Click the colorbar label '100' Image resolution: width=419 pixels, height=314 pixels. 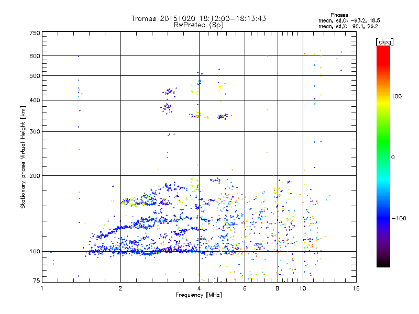point(396,96)
